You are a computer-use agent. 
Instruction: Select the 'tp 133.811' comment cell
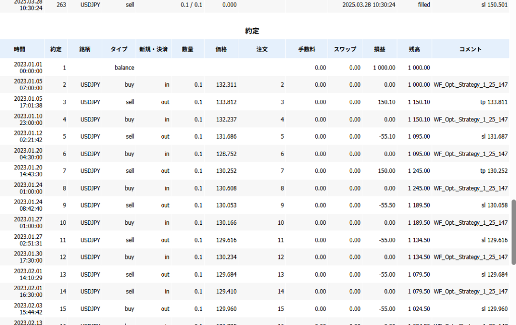point(494,102)
